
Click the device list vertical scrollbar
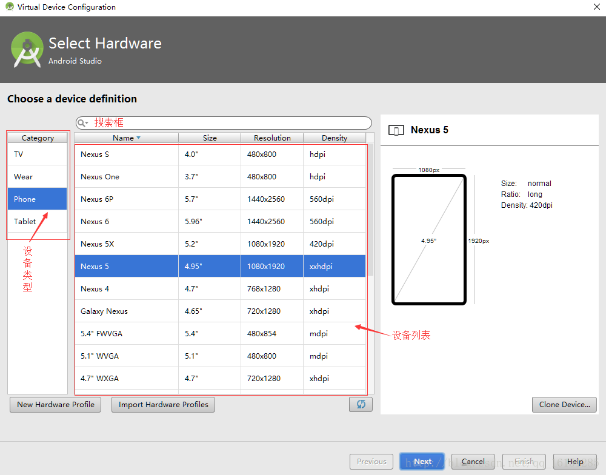click(x=370, y=210)
